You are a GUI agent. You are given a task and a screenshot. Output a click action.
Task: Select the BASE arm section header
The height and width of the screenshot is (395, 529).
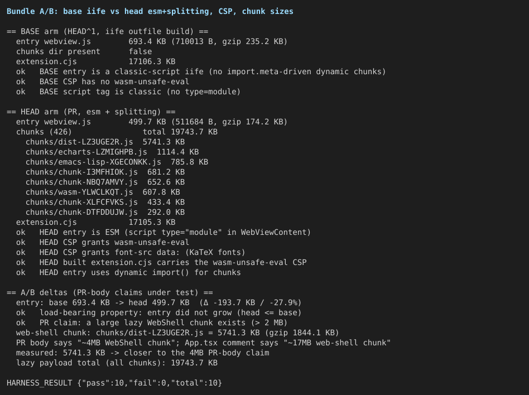(107, 31)
